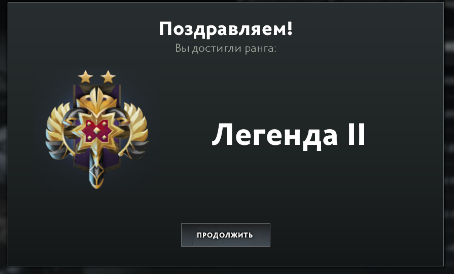Click the ПРОДОЛЖИТЬ button
This screenshot has height=274, width=454.
pyautogui.click(x=226, y=235)
